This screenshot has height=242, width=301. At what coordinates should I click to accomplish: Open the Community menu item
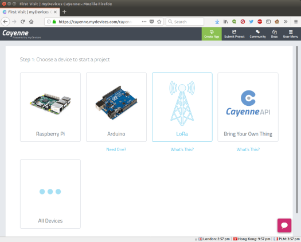(x=257, y=34)
